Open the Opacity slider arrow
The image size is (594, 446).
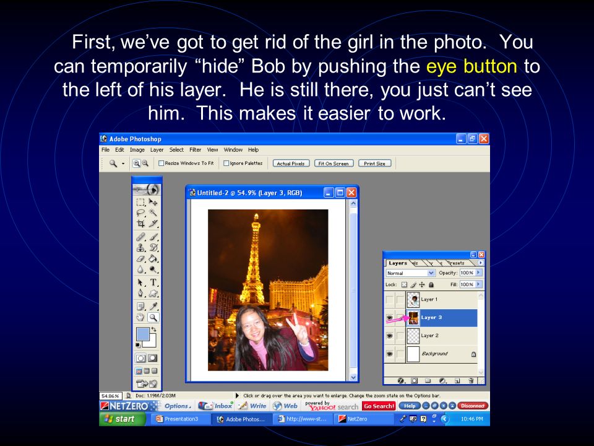(478, 273)
